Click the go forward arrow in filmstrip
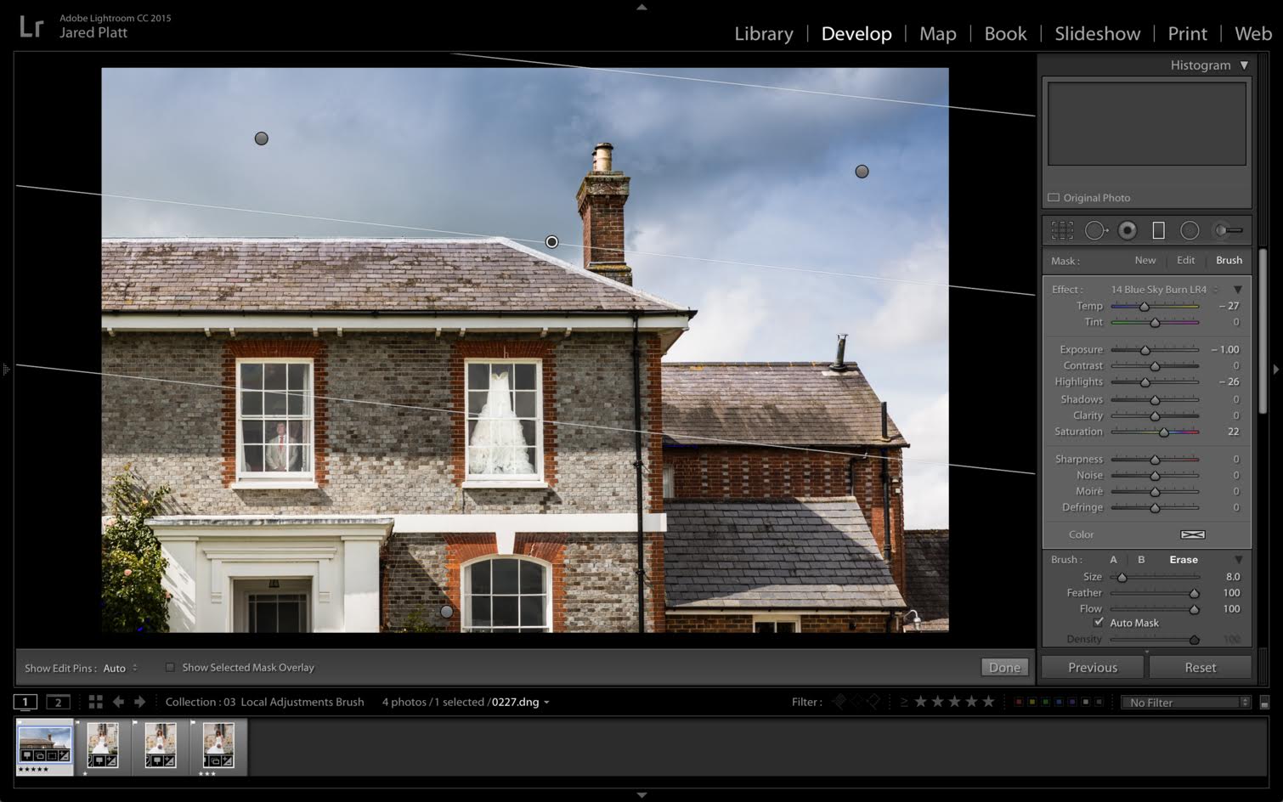1283x802 pixels. [x=140, y=702]
